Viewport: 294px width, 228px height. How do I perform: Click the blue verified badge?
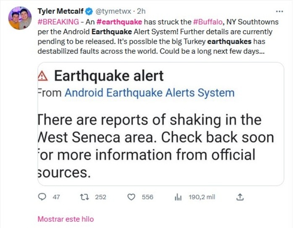(x=88, y=11)
